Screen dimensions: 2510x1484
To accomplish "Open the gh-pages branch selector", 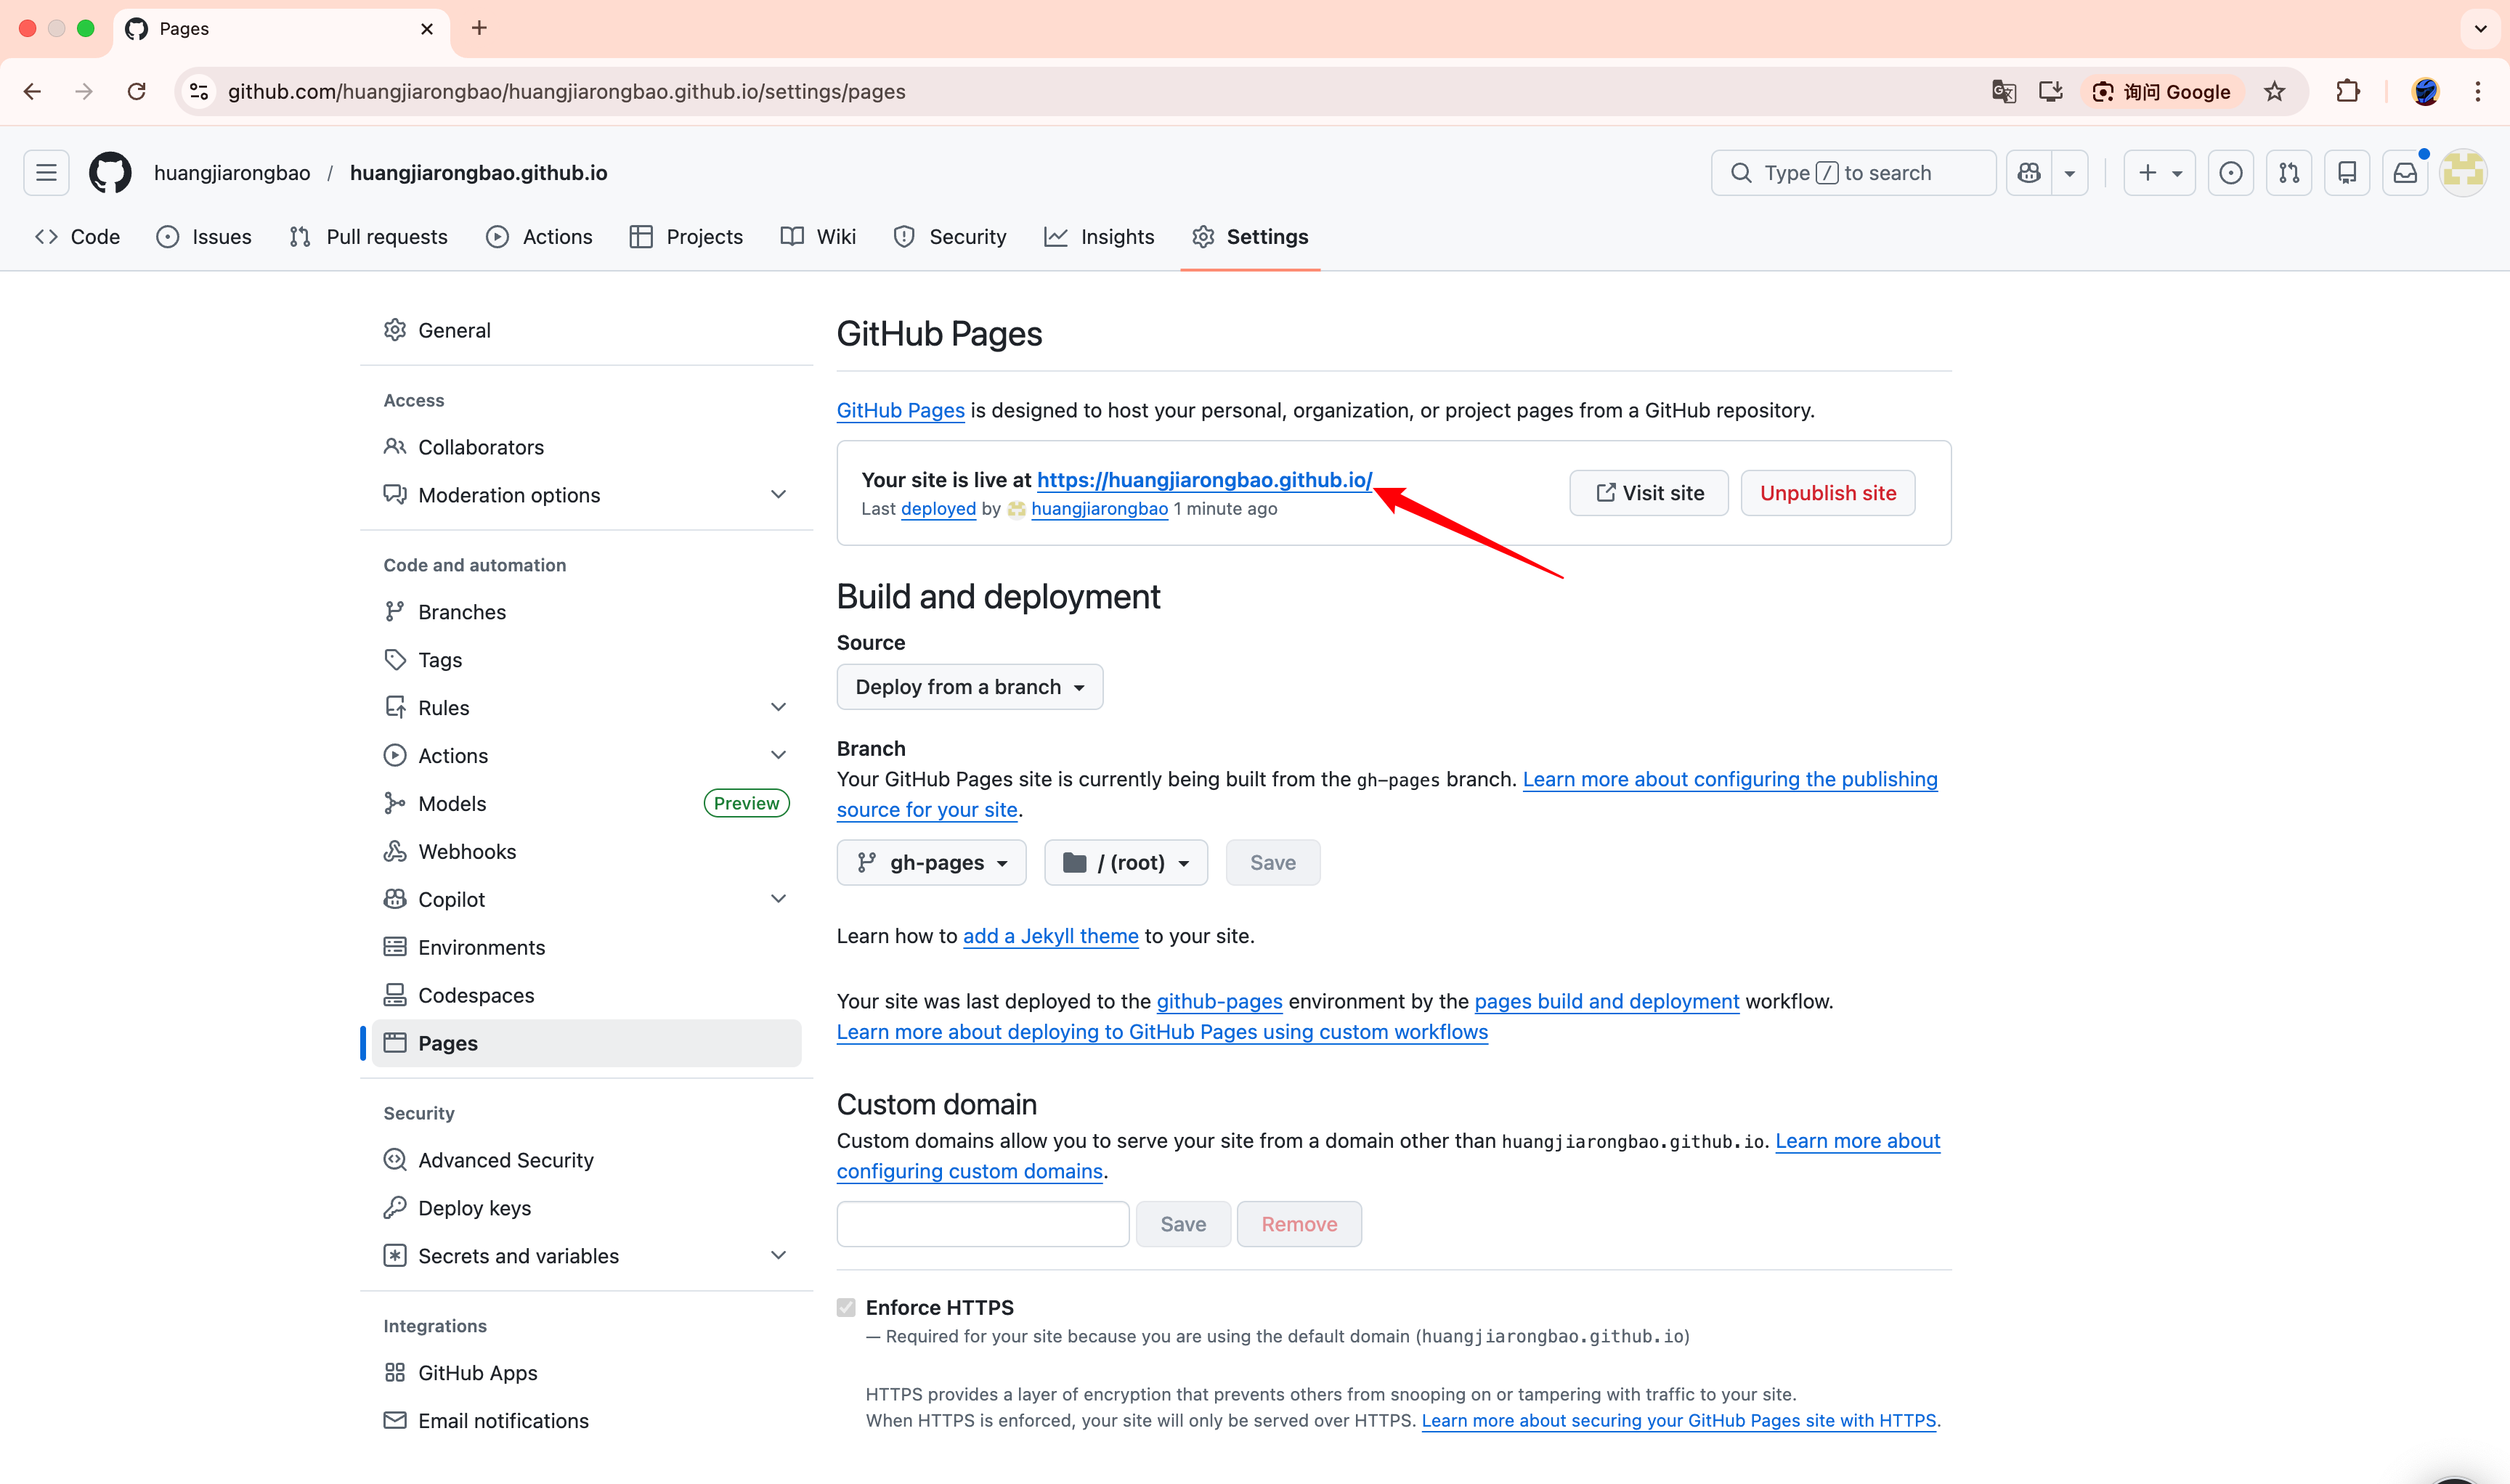I will click(931, 863).
